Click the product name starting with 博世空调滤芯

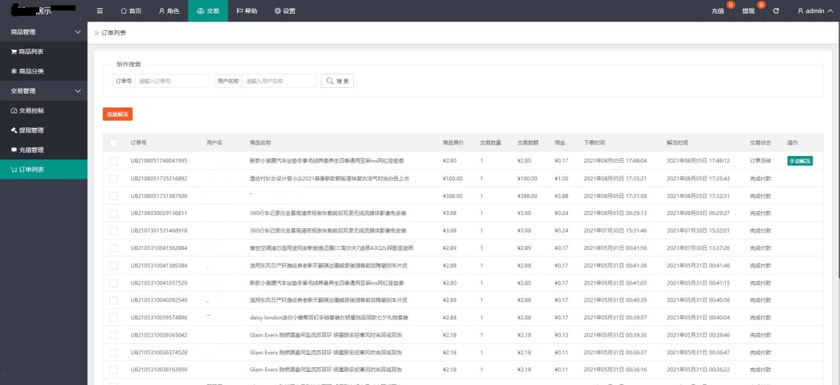(331, 248)
